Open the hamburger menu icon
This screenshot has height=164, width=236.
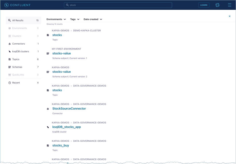tap(229, 5)
